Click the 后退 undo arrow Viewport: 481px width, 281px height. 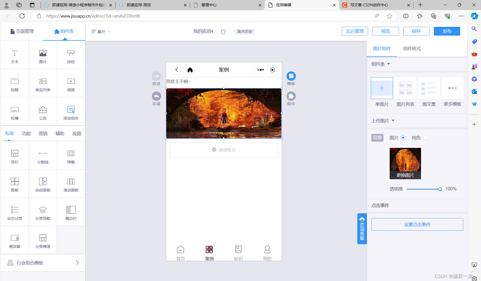click(x=156, y=96)
